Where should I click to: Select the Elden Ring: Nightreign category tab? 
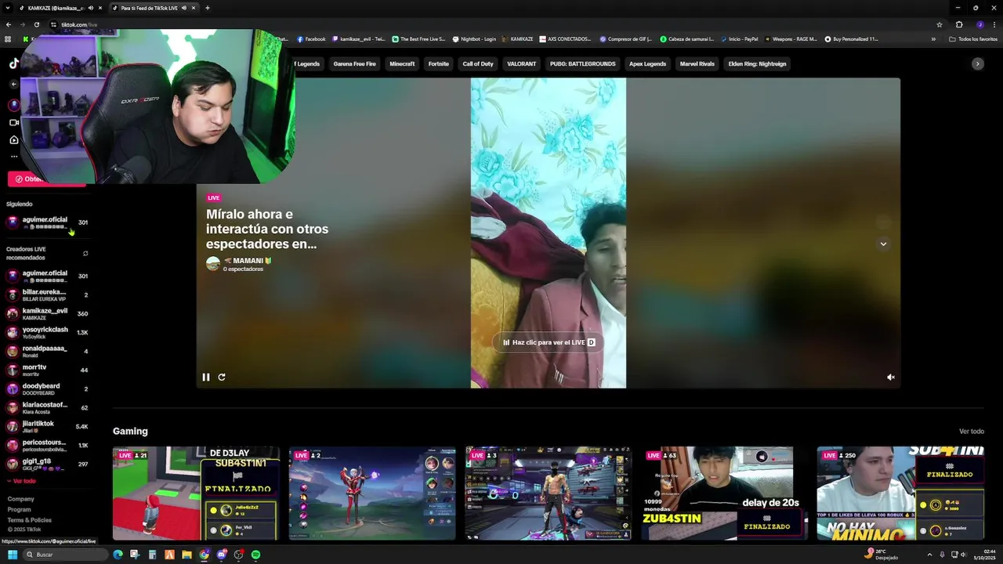[x=757, y=63]
